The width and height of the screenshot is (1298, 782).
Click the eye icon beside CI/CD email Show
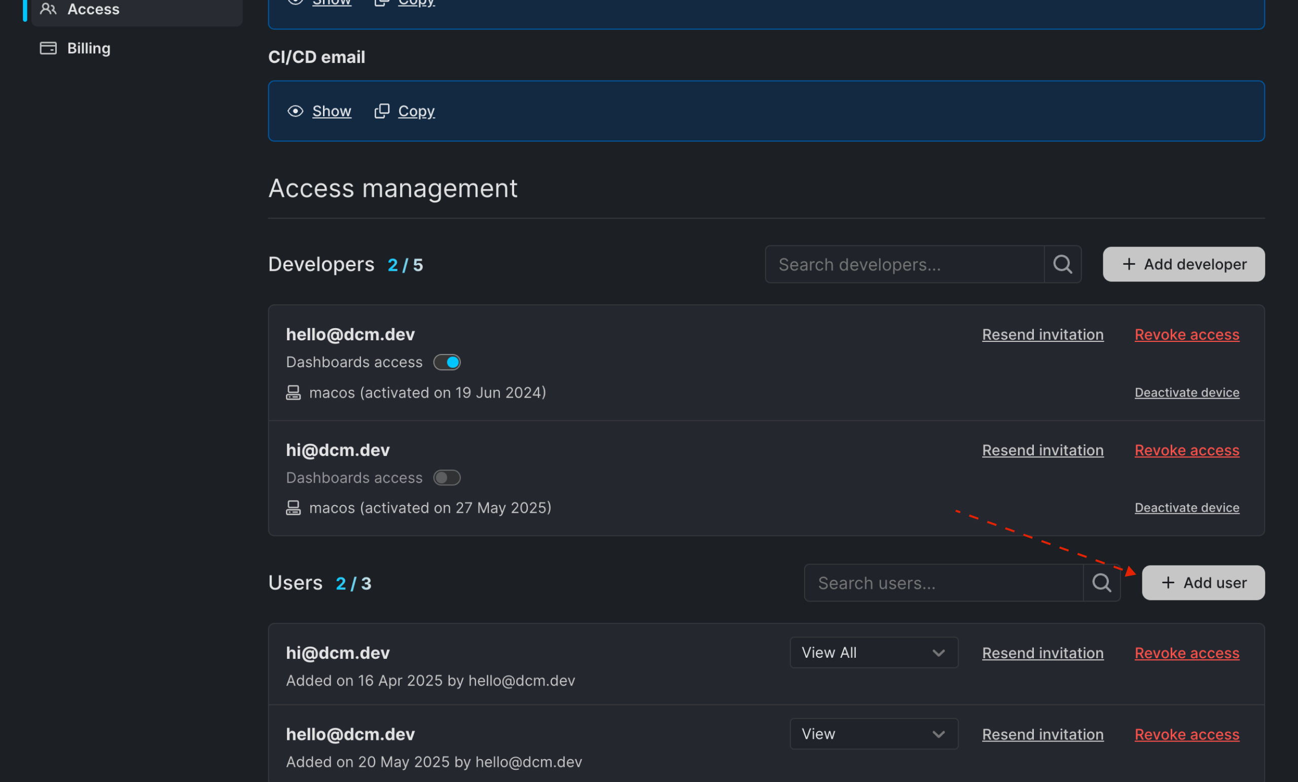(x=295, y=111)
